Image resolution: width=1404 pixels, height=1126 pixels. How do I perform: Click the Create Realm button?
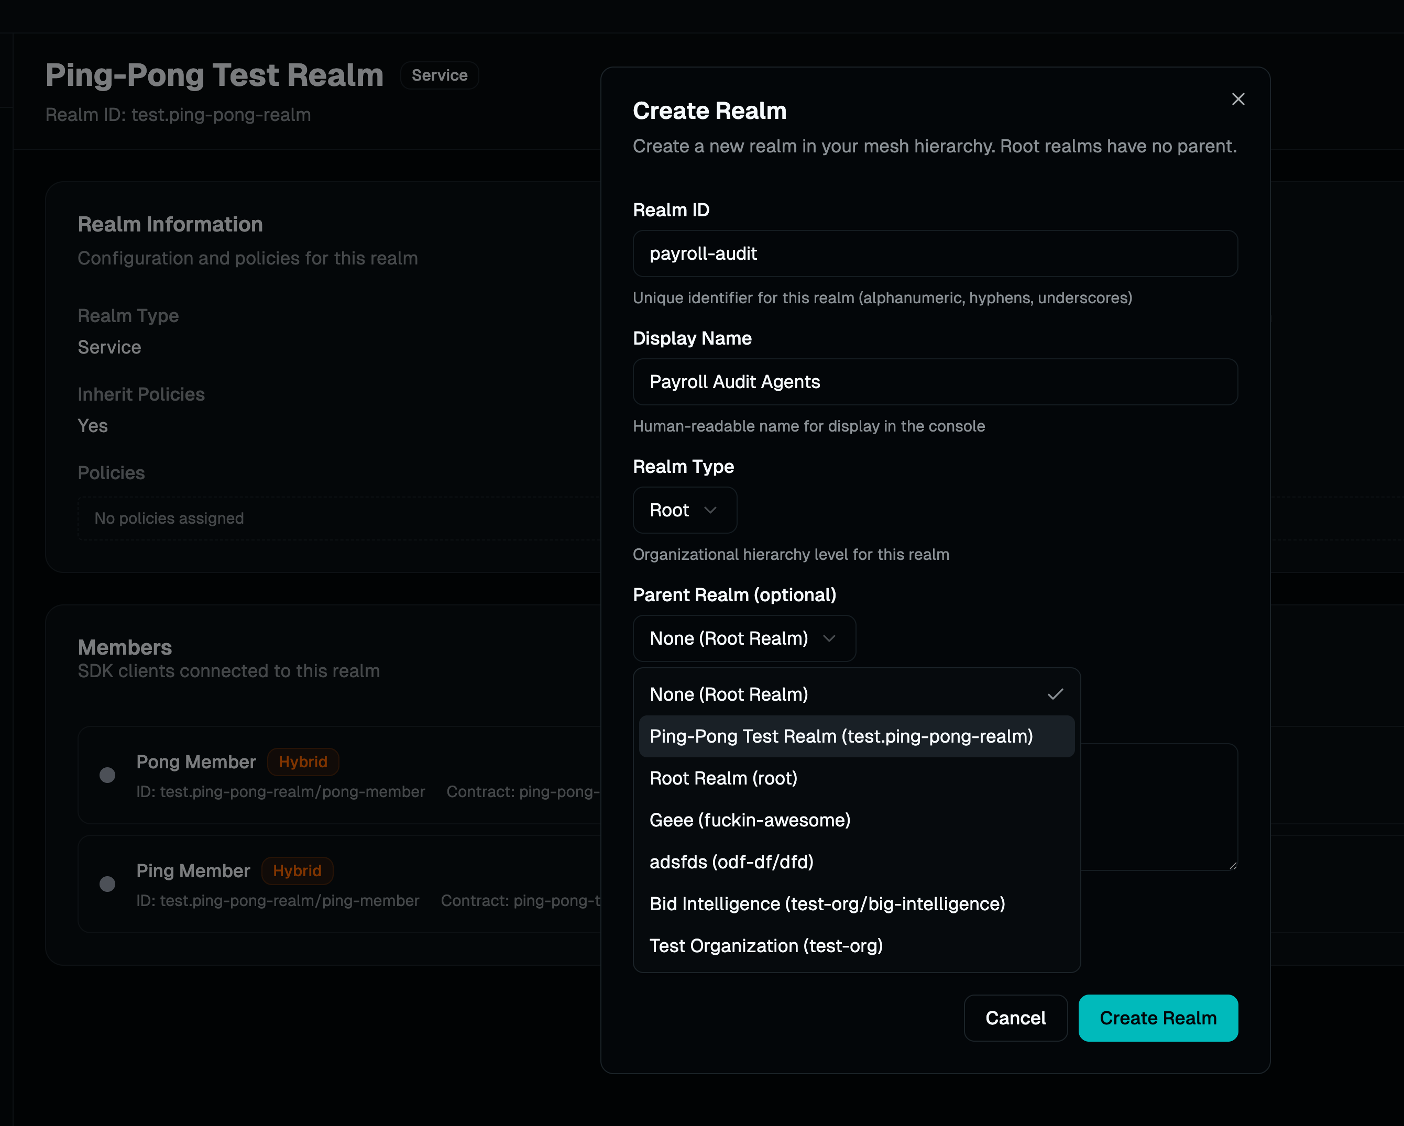click(1158, 1018)
